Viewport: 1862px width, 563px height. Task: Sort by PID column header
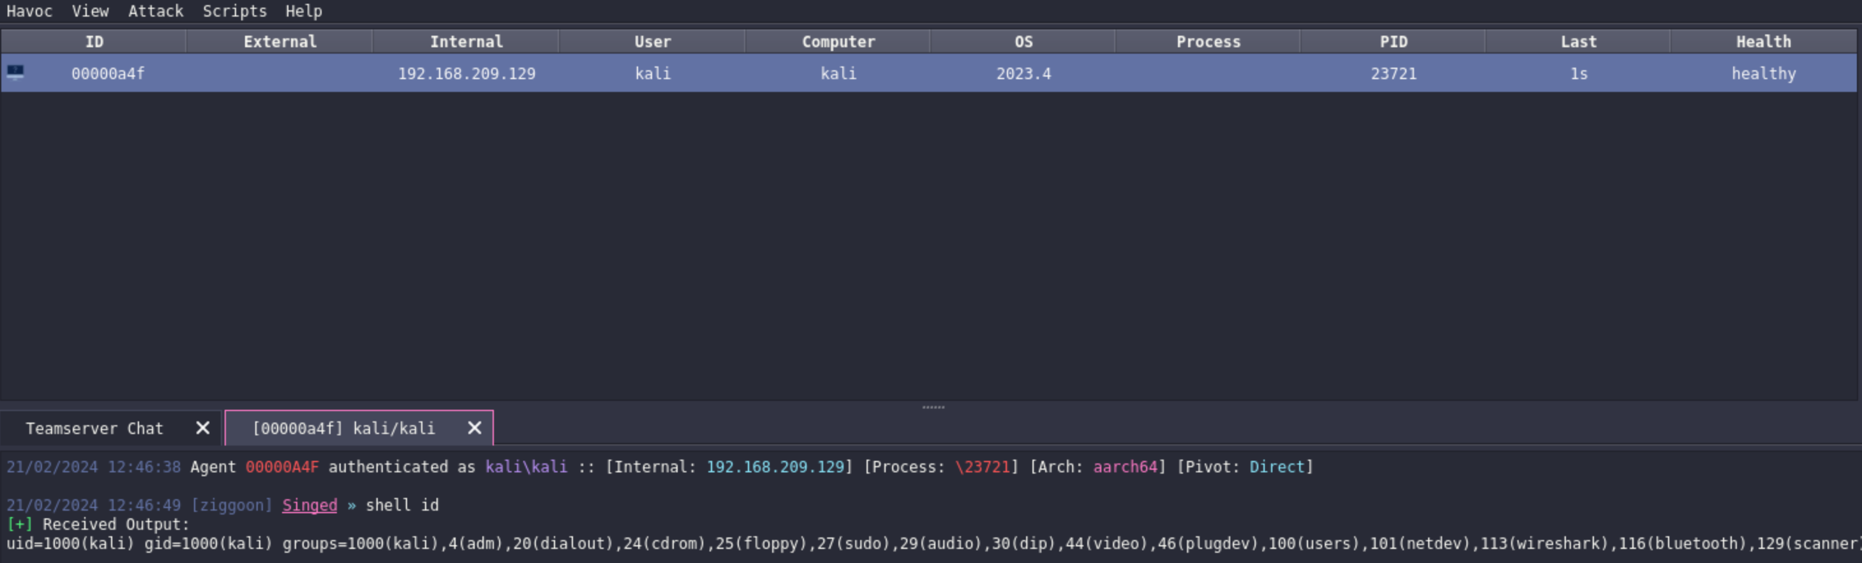click(x=1394, y=42)
